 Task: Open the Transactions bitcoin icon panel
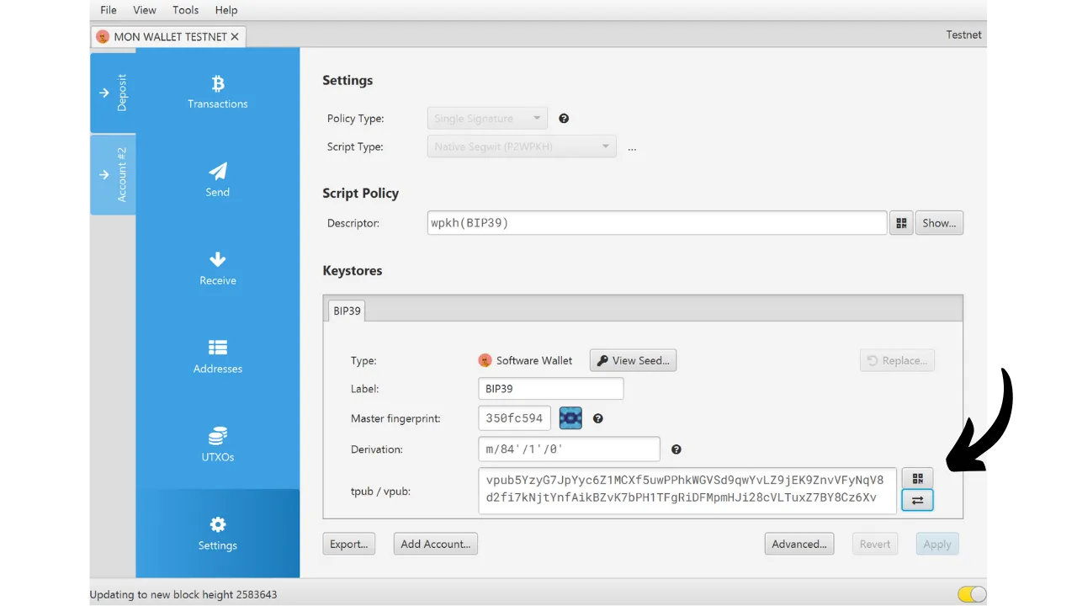click(x=217, y=93)
